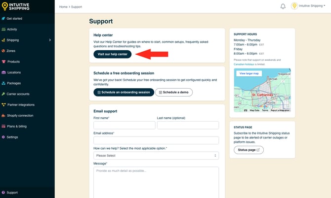The width and height of the screenshot is (331, 198).
Task: Go to Zones in the sidebar
Action: click(11, 51)
